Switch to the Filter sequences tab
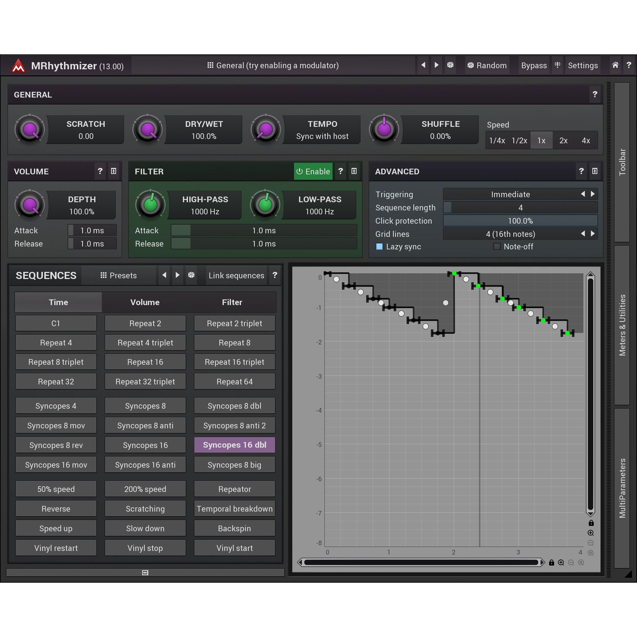The width and height of the screenshot is (637, 637). pos(232,302)
